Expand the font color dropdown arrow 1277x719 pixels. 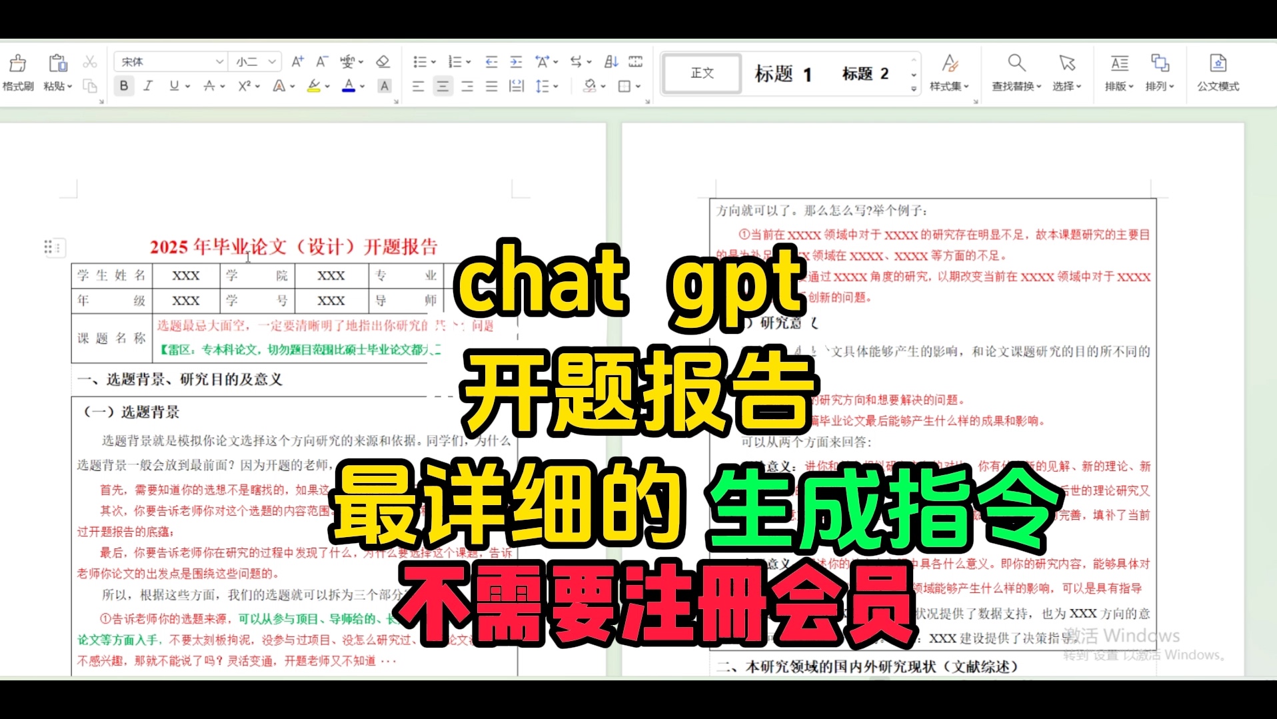(x=363, y=87)
